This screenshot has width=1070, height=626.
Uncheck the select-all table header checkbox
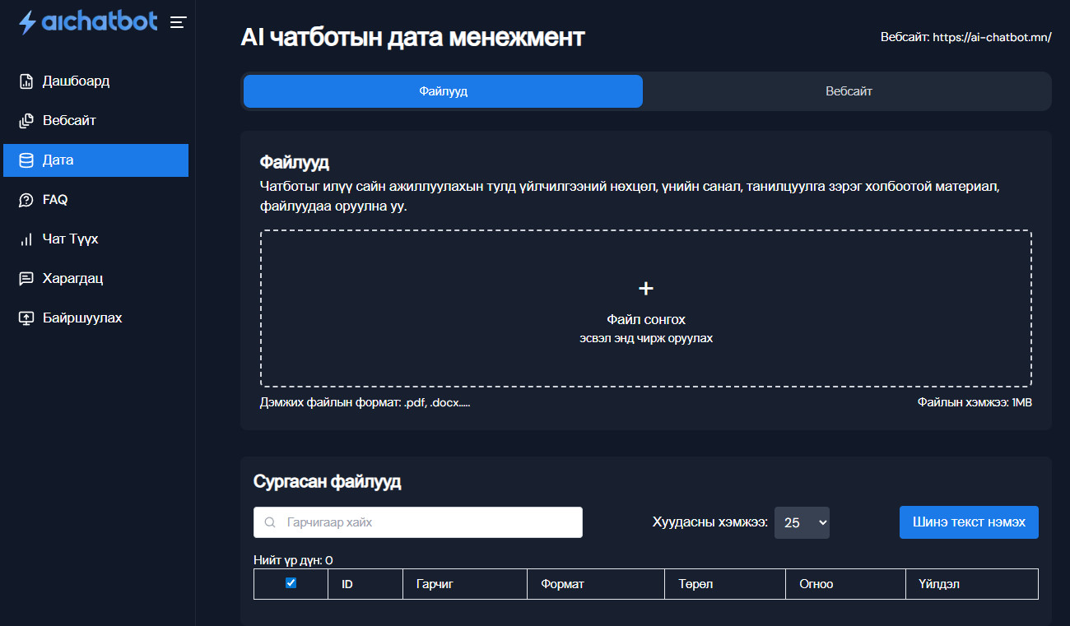(291, 583)
